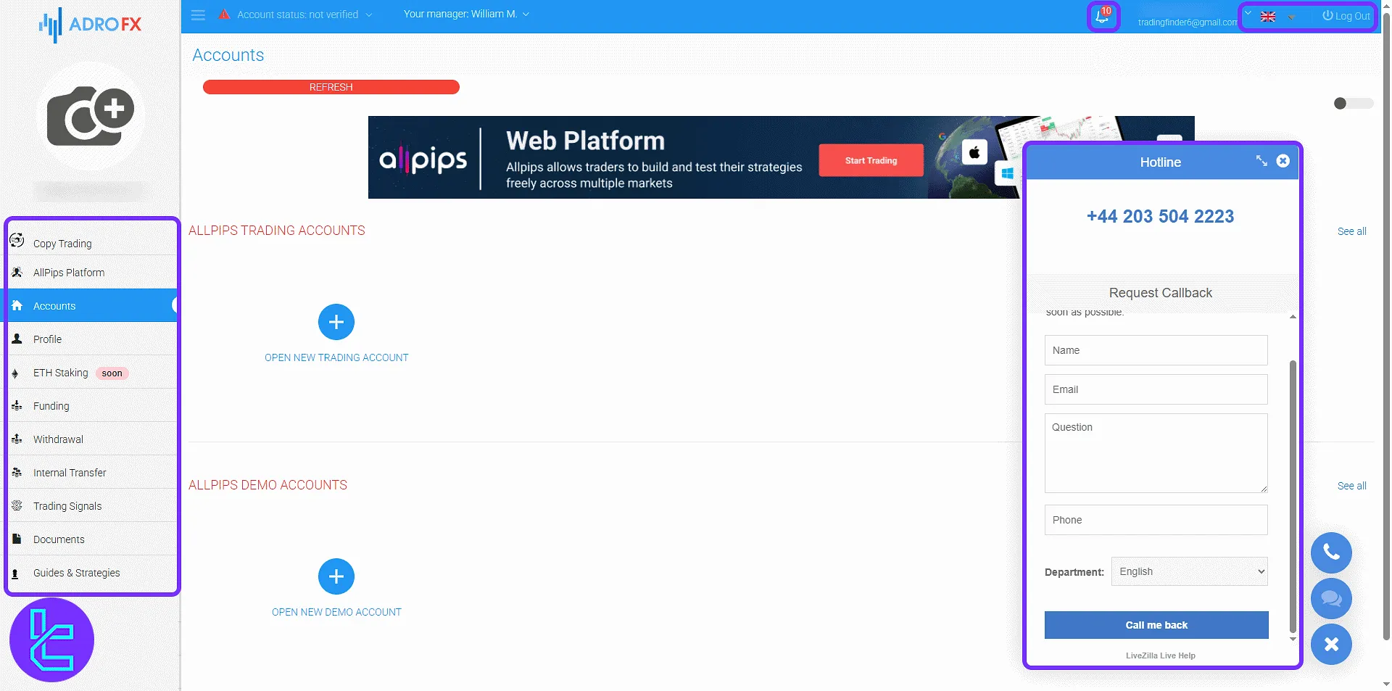Toggle the switch above the banner
Screen dimensions: 1392x691
point(1354,104)
